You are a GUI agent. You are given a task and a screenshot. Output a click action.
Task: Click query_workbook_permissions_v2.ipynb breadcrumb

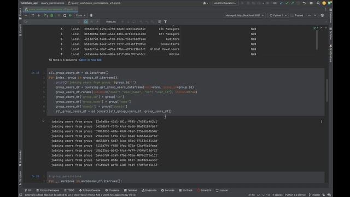pyautogui.click(x=94, y=3)
